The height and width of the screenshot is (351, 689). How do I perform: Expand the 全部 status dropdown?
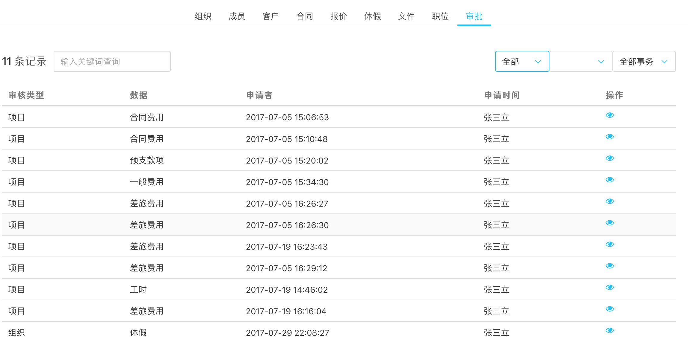(522, 61)
